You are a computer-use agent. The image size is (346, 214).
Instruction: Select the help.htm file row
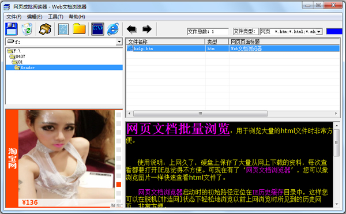tap(233, 48)
